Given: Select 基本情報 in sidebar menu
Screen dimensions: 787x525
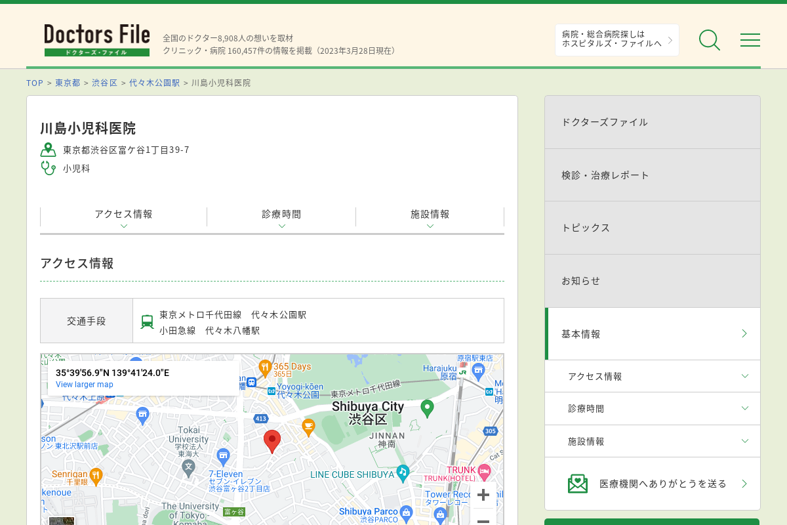Looking at the screenshot, I should pos(653,333).
